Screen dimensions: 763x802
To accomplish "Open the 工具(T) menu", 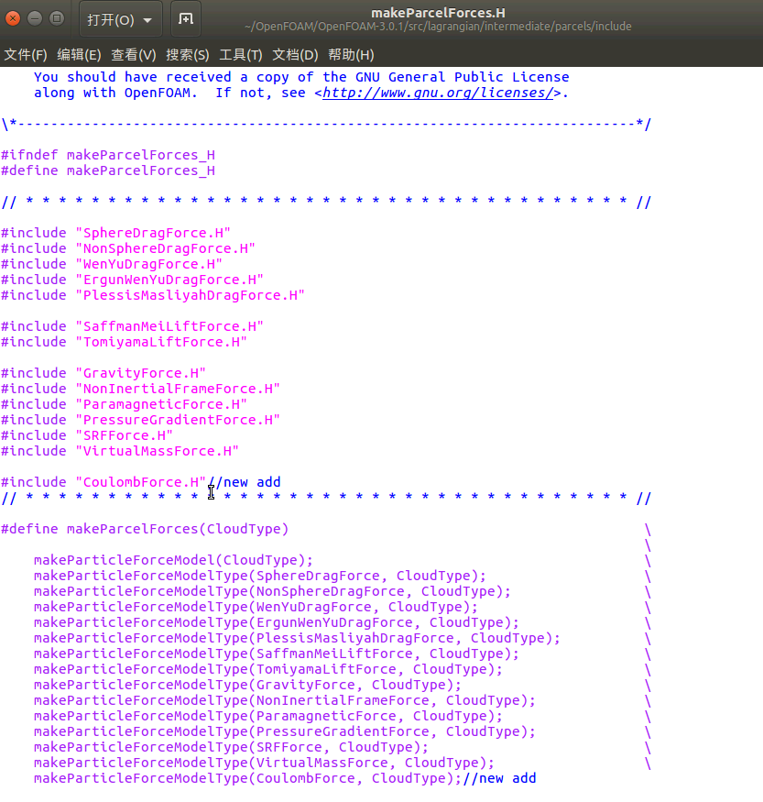I will pyautogui.click(x=241, y=55).
